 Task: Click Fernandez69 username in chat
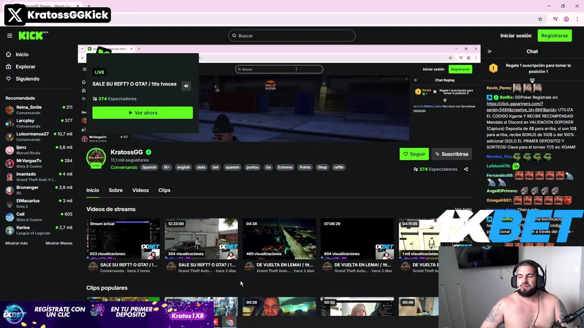click(500, 175)
